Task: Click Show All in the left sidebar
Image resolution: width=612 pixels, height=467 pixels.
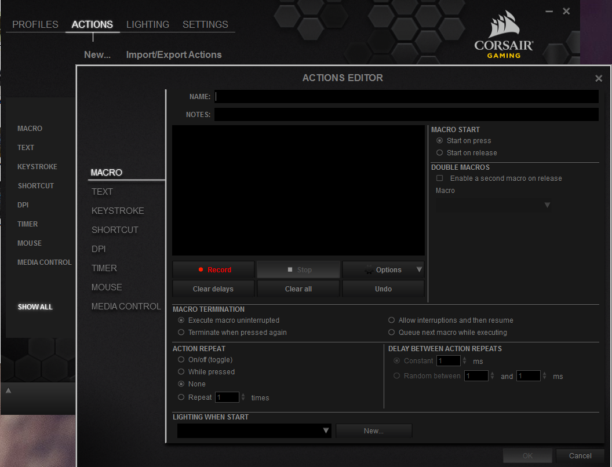Action: pyautogui.click(x=35, y=307)
